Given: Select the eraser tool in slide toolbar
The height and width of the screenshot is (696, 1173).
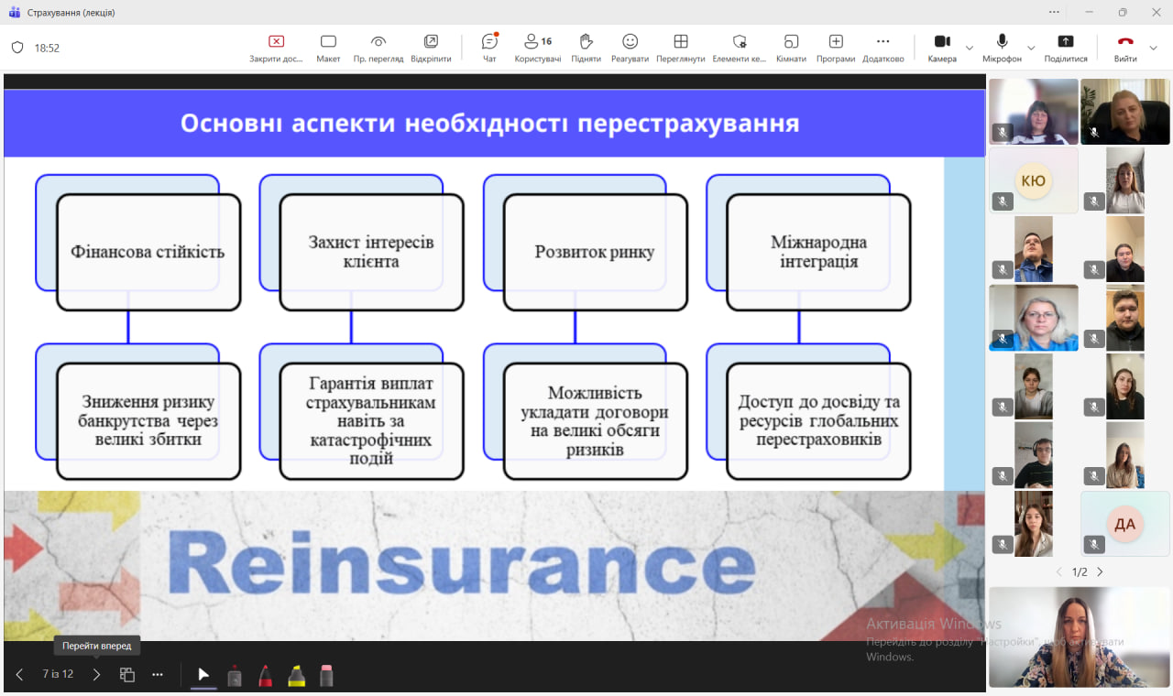Looking at the screenshot, I should [x=325, y=676].
